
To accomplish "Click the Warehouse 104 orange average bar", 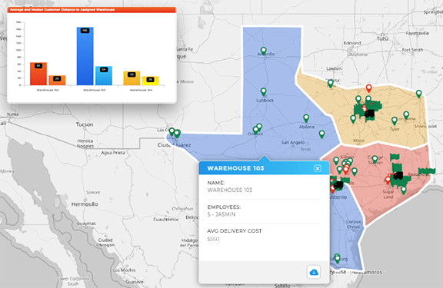I will click(x=132, y=78).
